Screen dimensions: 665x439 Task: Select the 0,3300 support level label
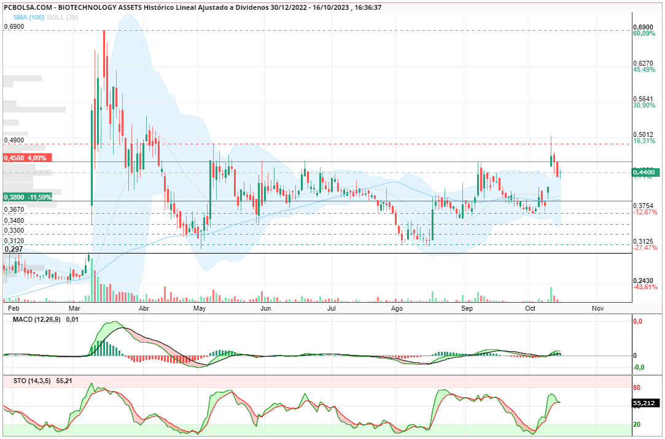coord(14,230)
